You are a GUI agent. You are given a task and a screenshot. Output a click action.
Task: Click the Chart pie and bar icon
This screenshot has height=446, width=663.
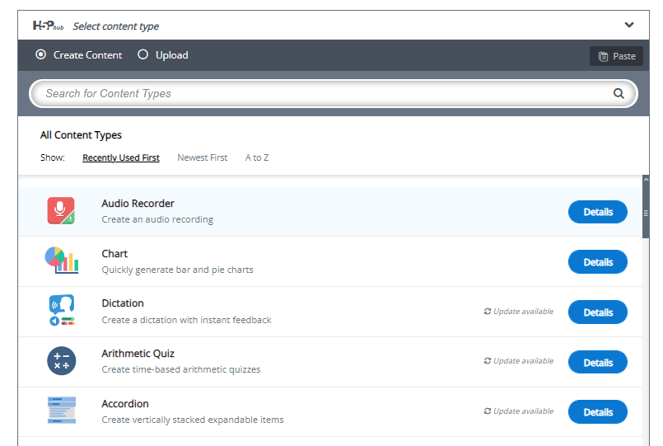pos(61,261)
